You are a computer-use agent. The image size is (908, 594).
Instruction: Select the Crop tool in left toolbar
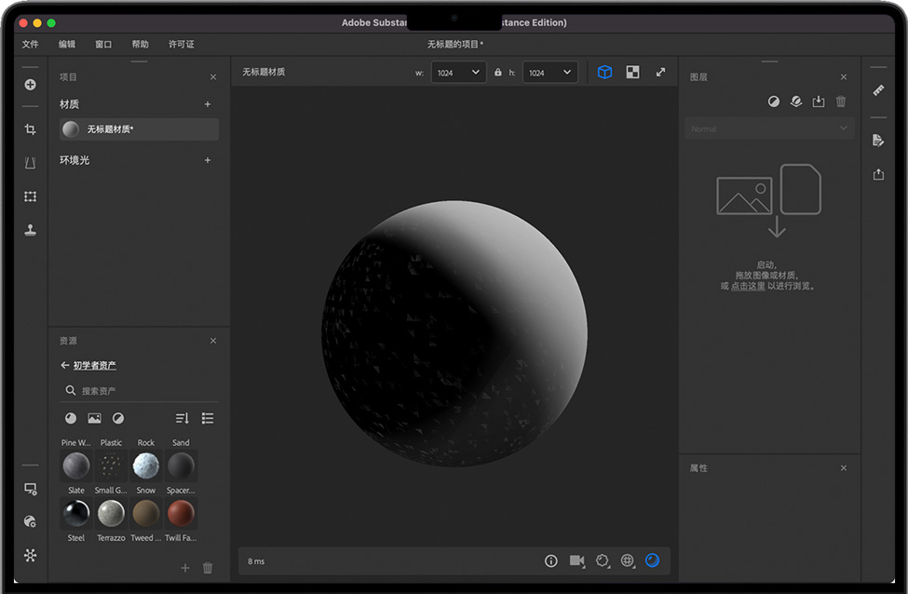(31, 129)
